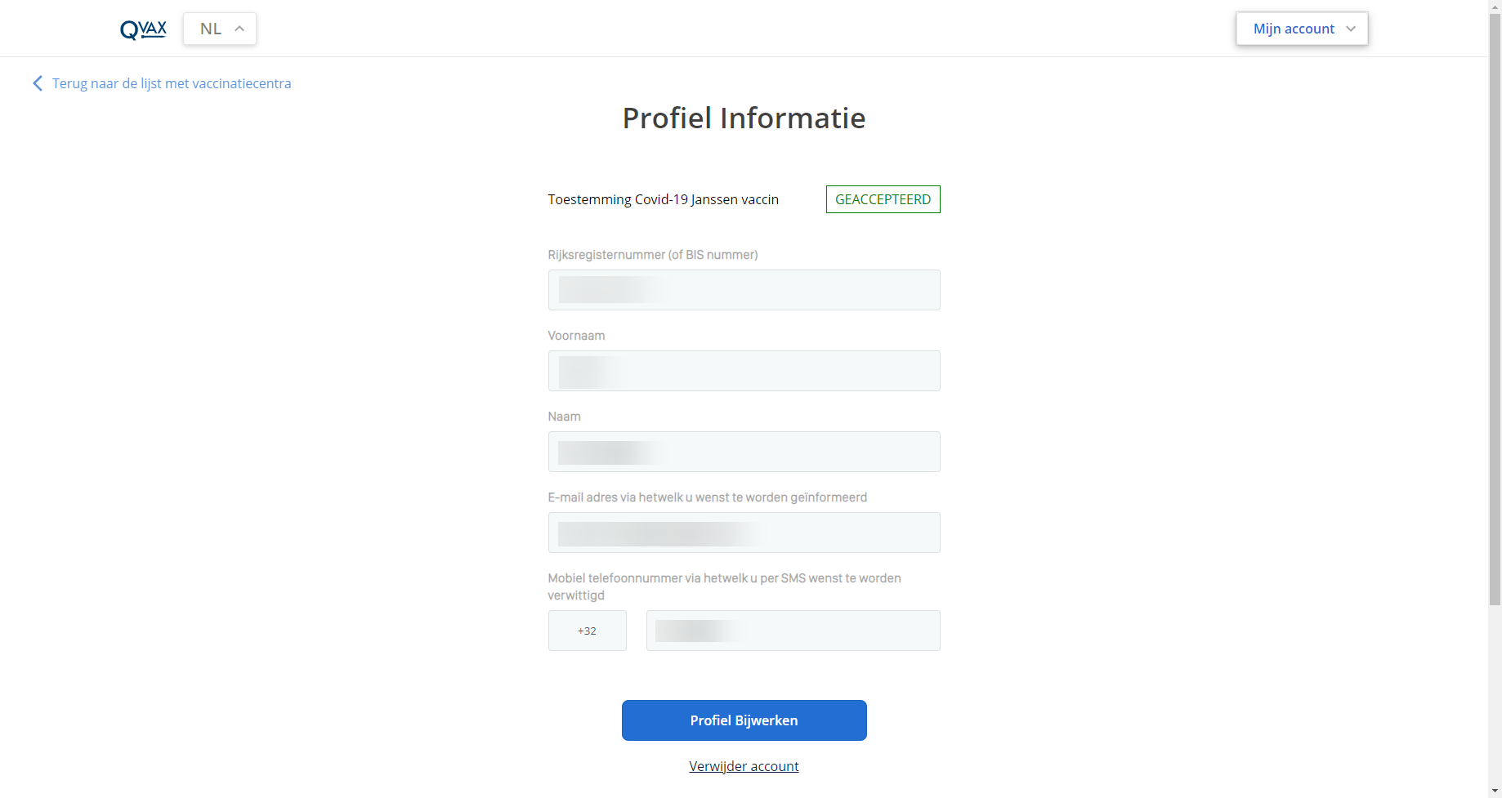The image size is (1502, 798).
Task: Click the vertical scrollbar thumb
Action: pos(1495,309)
